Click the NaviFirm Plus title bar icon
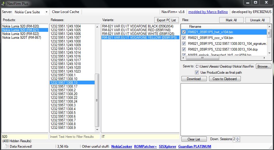The height and width of the screenshot is (150, 274). point(3,3)
